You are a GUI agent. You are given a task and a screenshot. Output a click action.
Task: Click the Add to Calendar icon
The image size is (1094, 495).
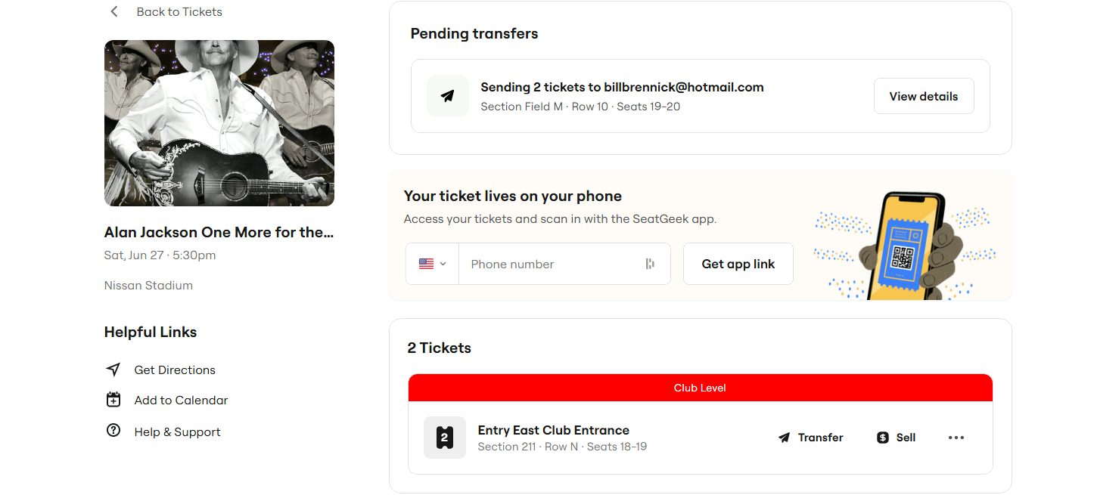coord(113,400)
